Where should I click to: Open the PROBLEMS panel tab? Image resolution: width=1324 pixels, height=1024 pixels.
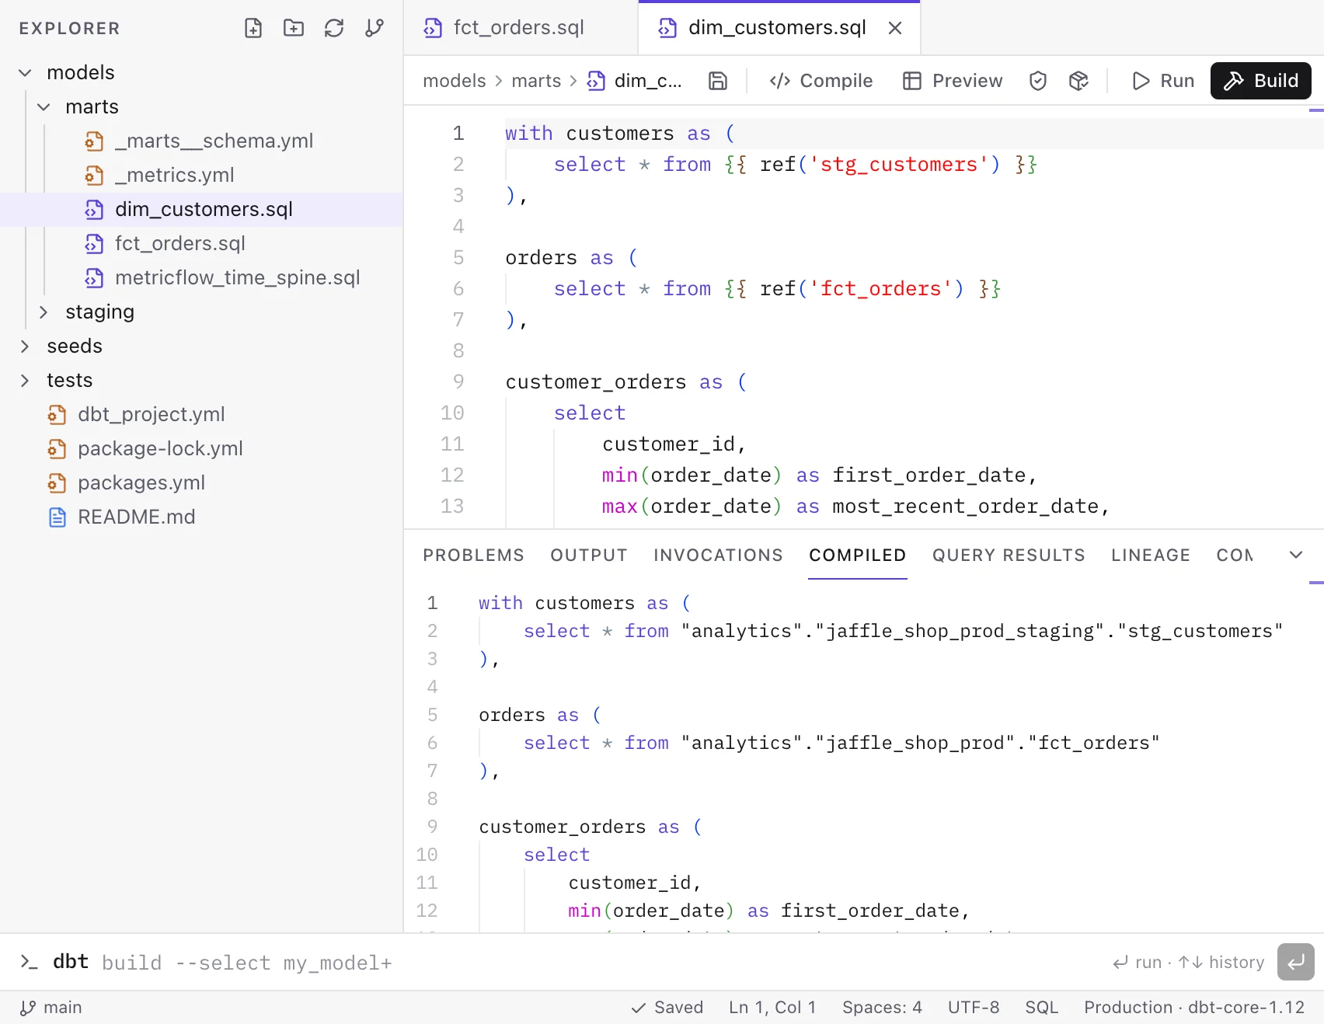[473, 556]
